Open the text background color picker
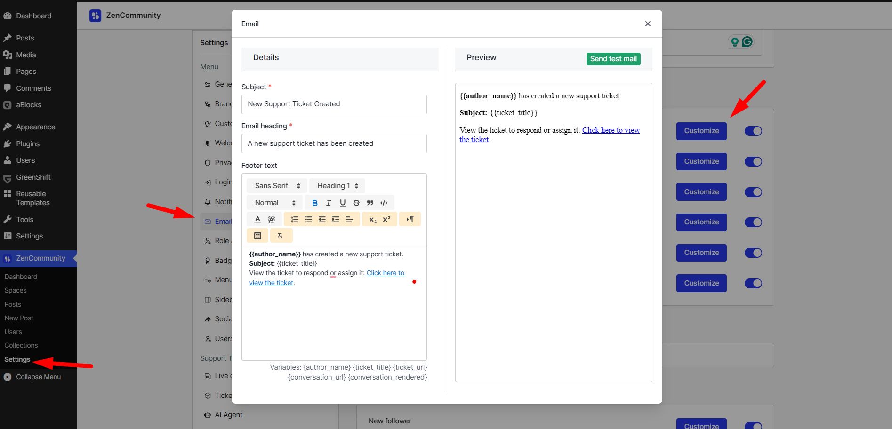The image size is (892, 429). click(271, 219)
